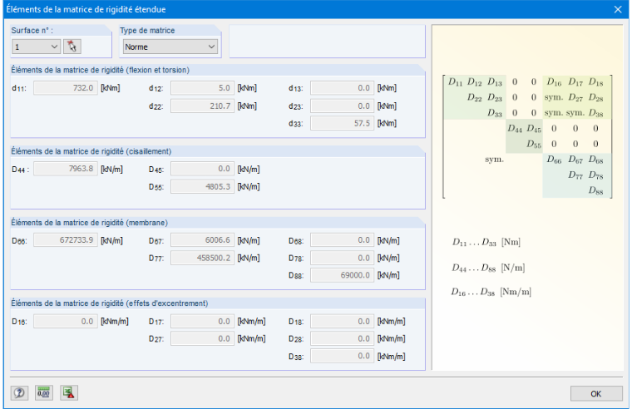
Task: Click the D78 value field
Action: 343,258
